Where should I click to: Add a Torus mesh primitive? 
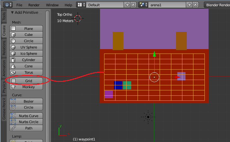pos(26,72)
